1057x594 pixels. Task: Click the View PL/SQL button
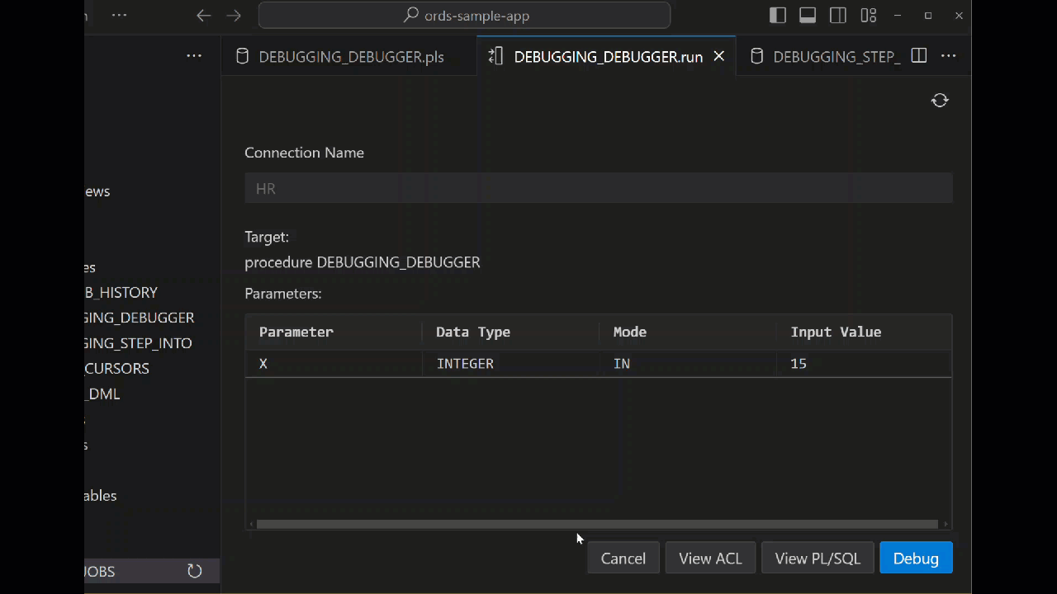click(818, 559)
